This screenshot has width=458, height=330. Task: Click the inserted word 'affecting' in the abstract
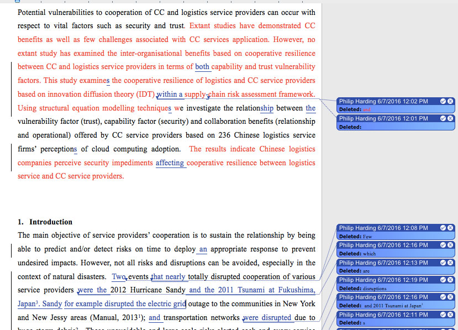(170, 163)
